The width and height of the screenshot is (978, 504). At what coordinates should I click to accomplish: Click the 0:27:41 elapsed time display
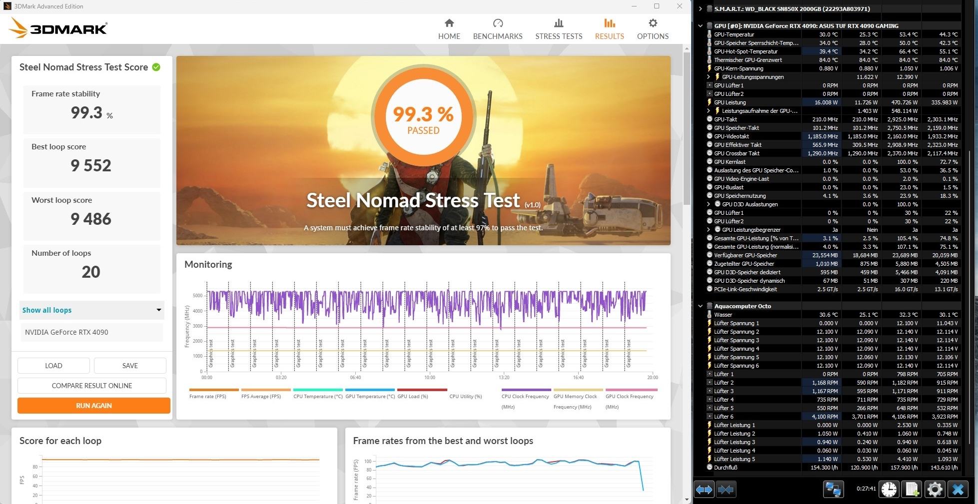(866, 489)
